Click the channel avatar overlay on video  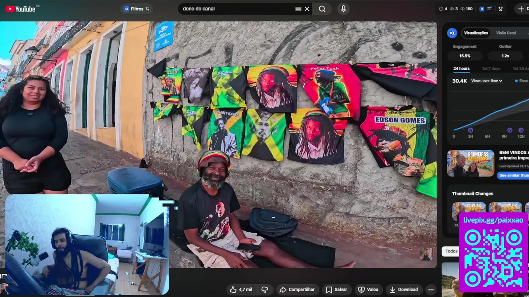[426, 254]
